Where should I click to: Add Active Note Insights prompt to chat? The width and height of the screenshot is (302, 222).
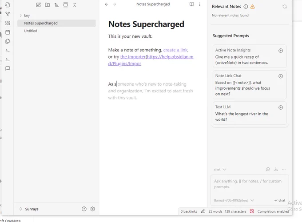281,51
